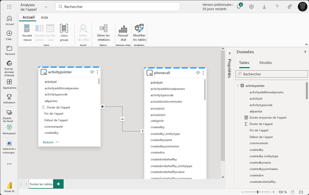
Task: Select the Tables tab in Données
Action: click(244, 63)
